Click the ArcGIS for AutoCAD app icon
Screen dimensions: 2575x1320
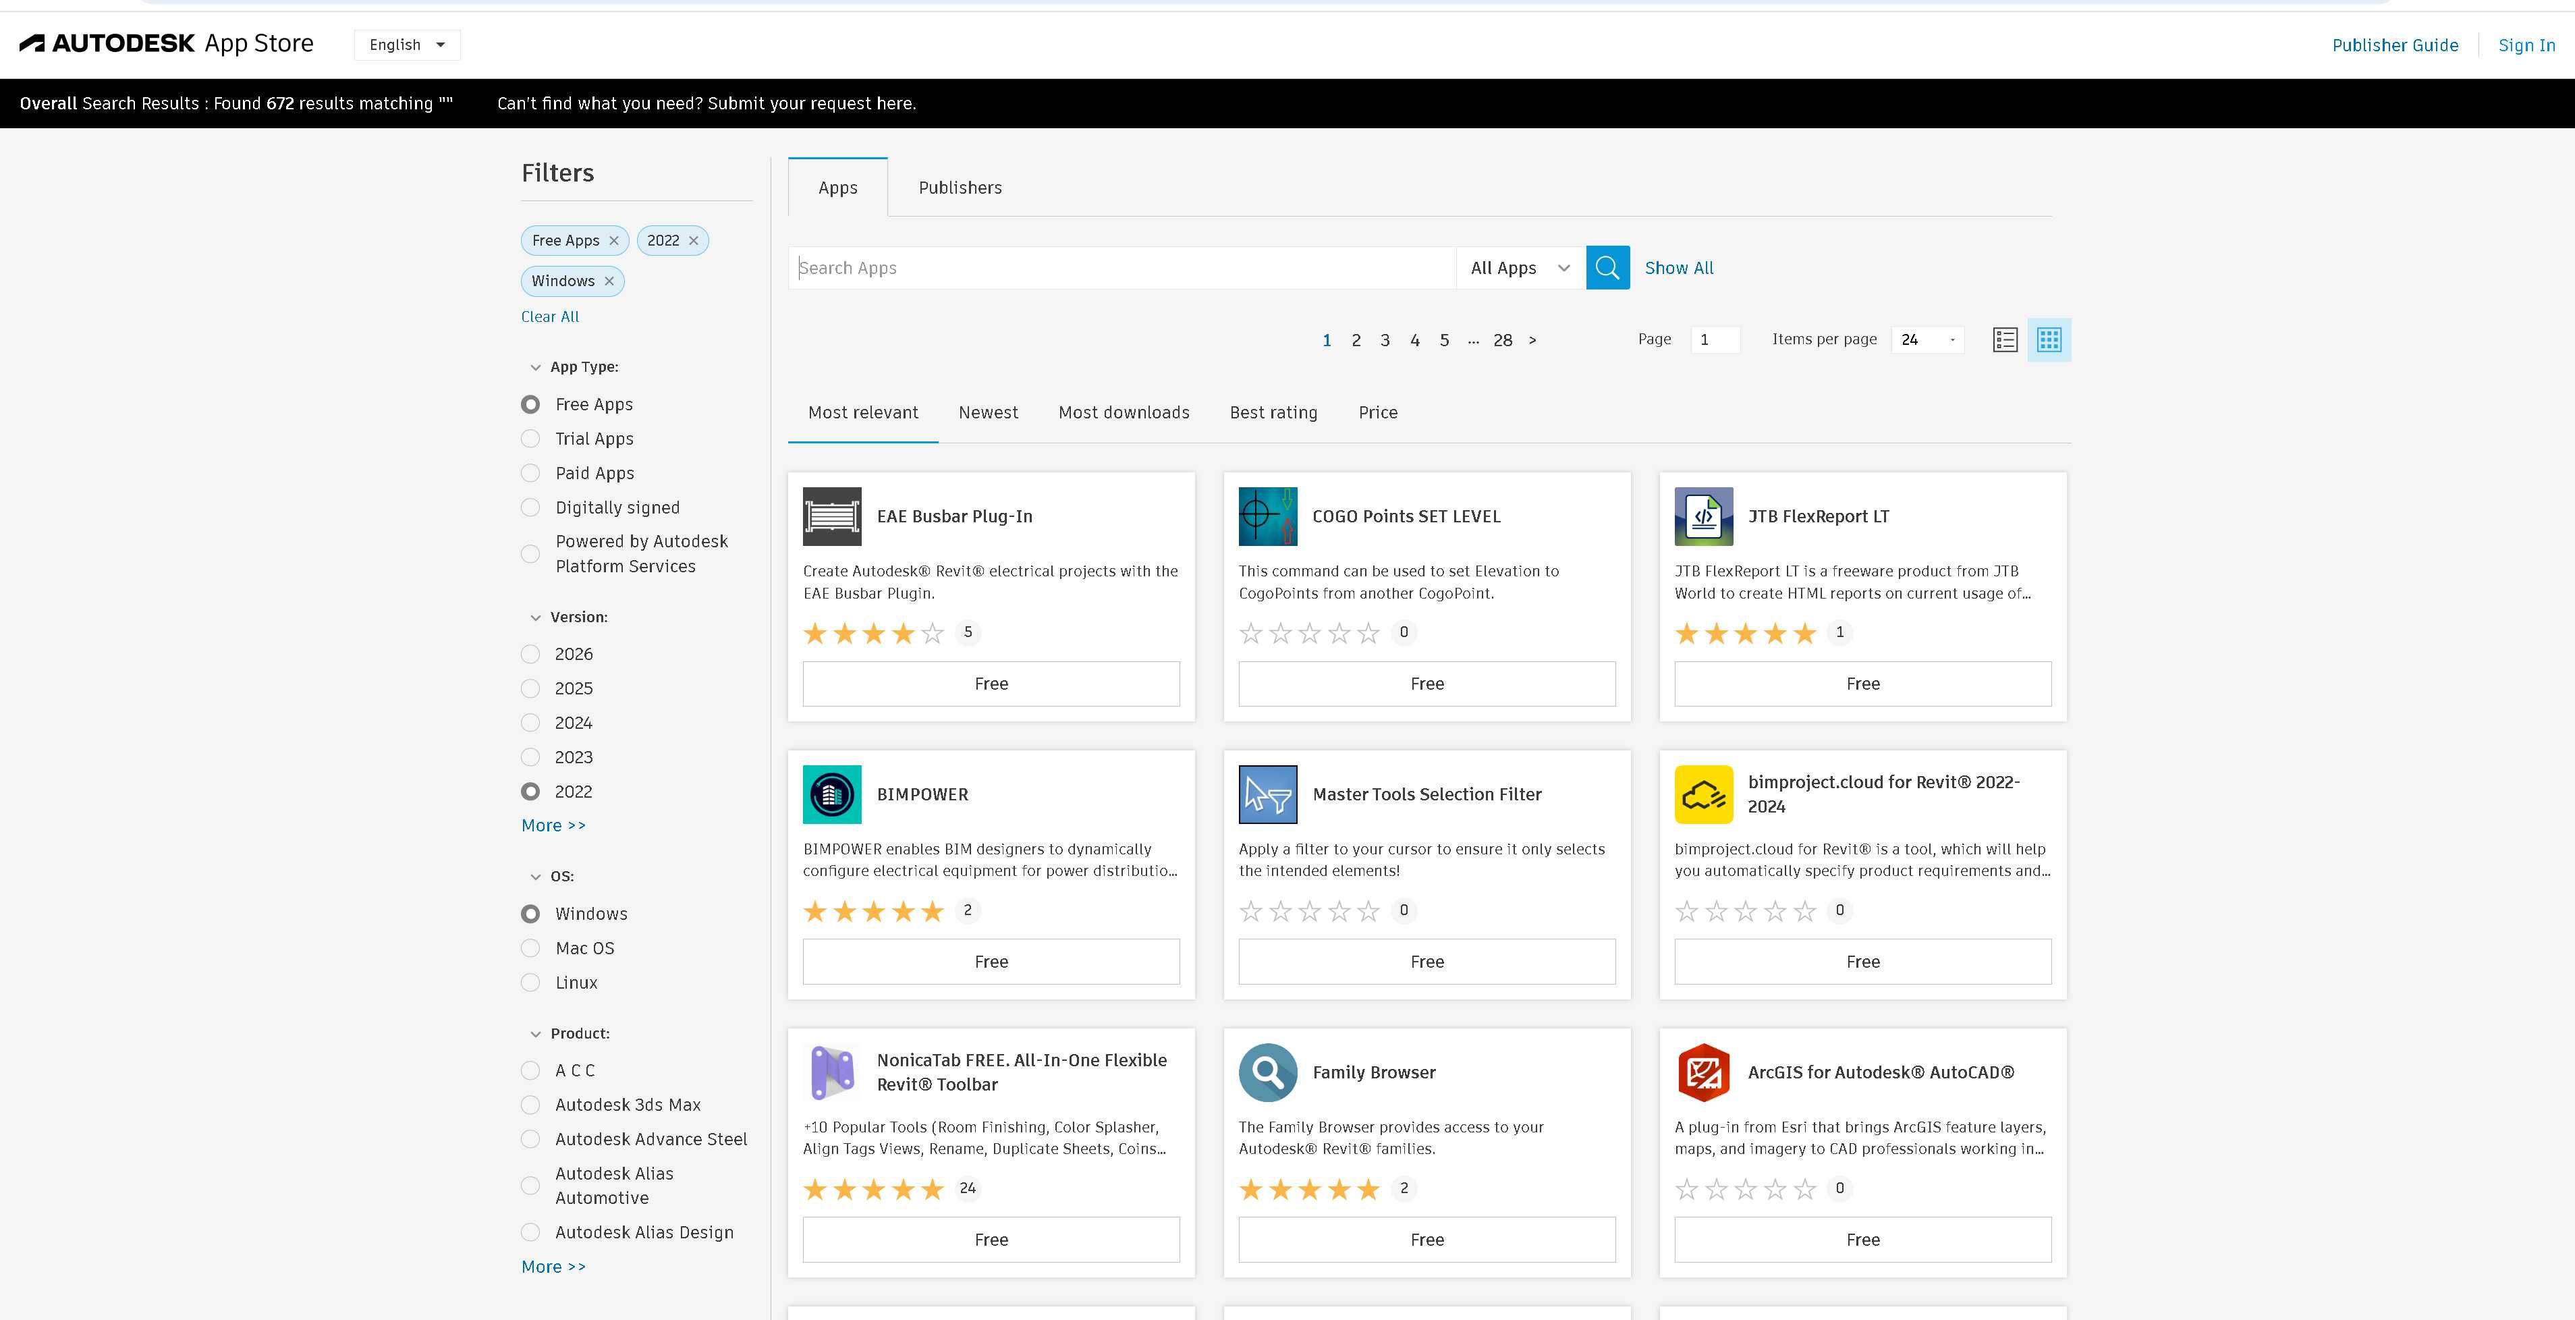1703,1072
